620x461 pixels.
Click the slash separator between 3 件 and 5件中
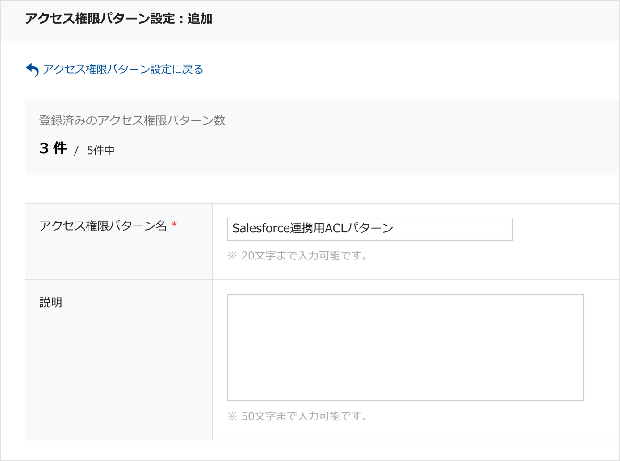tap(76, 151)
